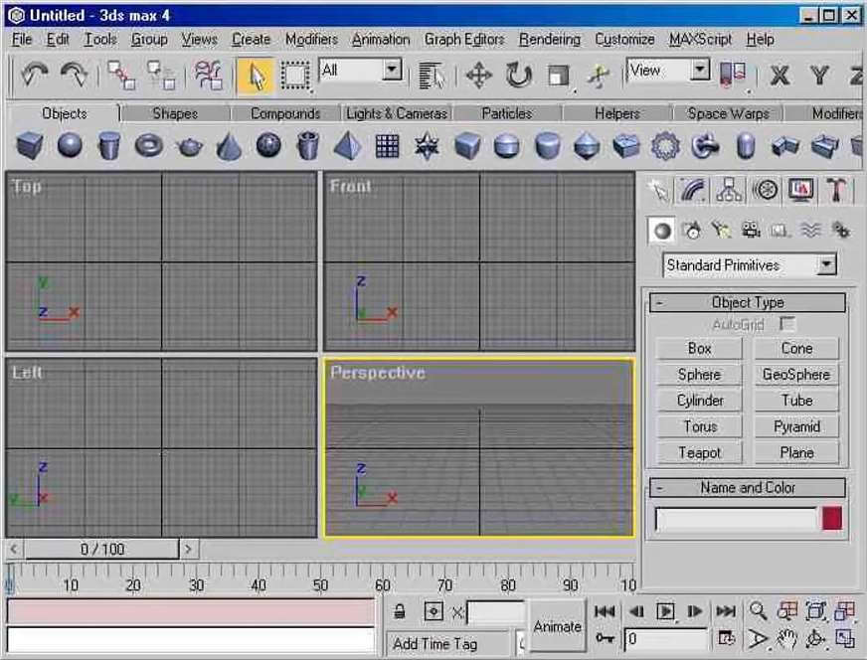Open the Rendering menu
Screen dimensions: 867x660
[x=550, y=39]
